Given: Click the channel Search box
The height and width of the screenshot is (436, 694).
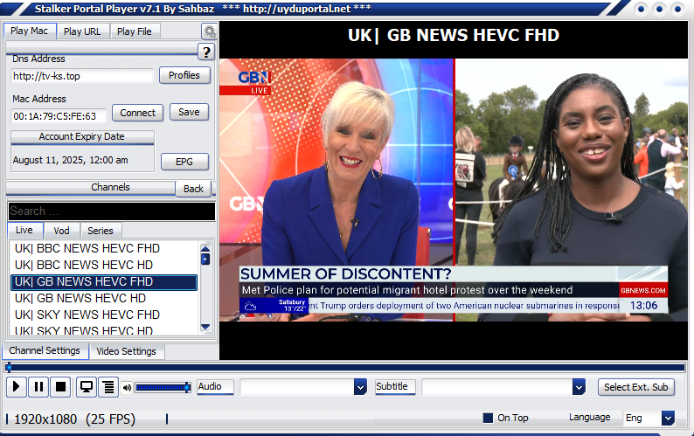Looking at the screenshot, I should [112, 211].
